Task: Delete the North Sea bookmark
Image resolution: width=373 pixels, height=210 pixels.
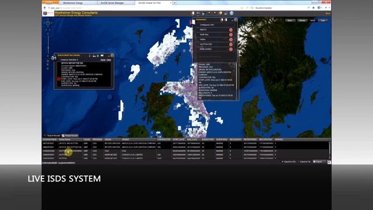Action: (x=231, y=35)
